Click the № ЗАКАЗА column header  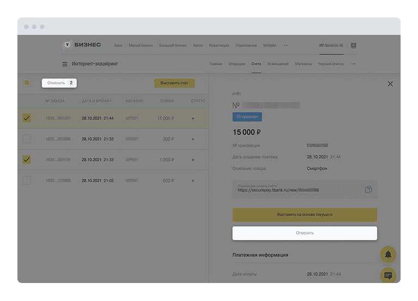point(55,101)
